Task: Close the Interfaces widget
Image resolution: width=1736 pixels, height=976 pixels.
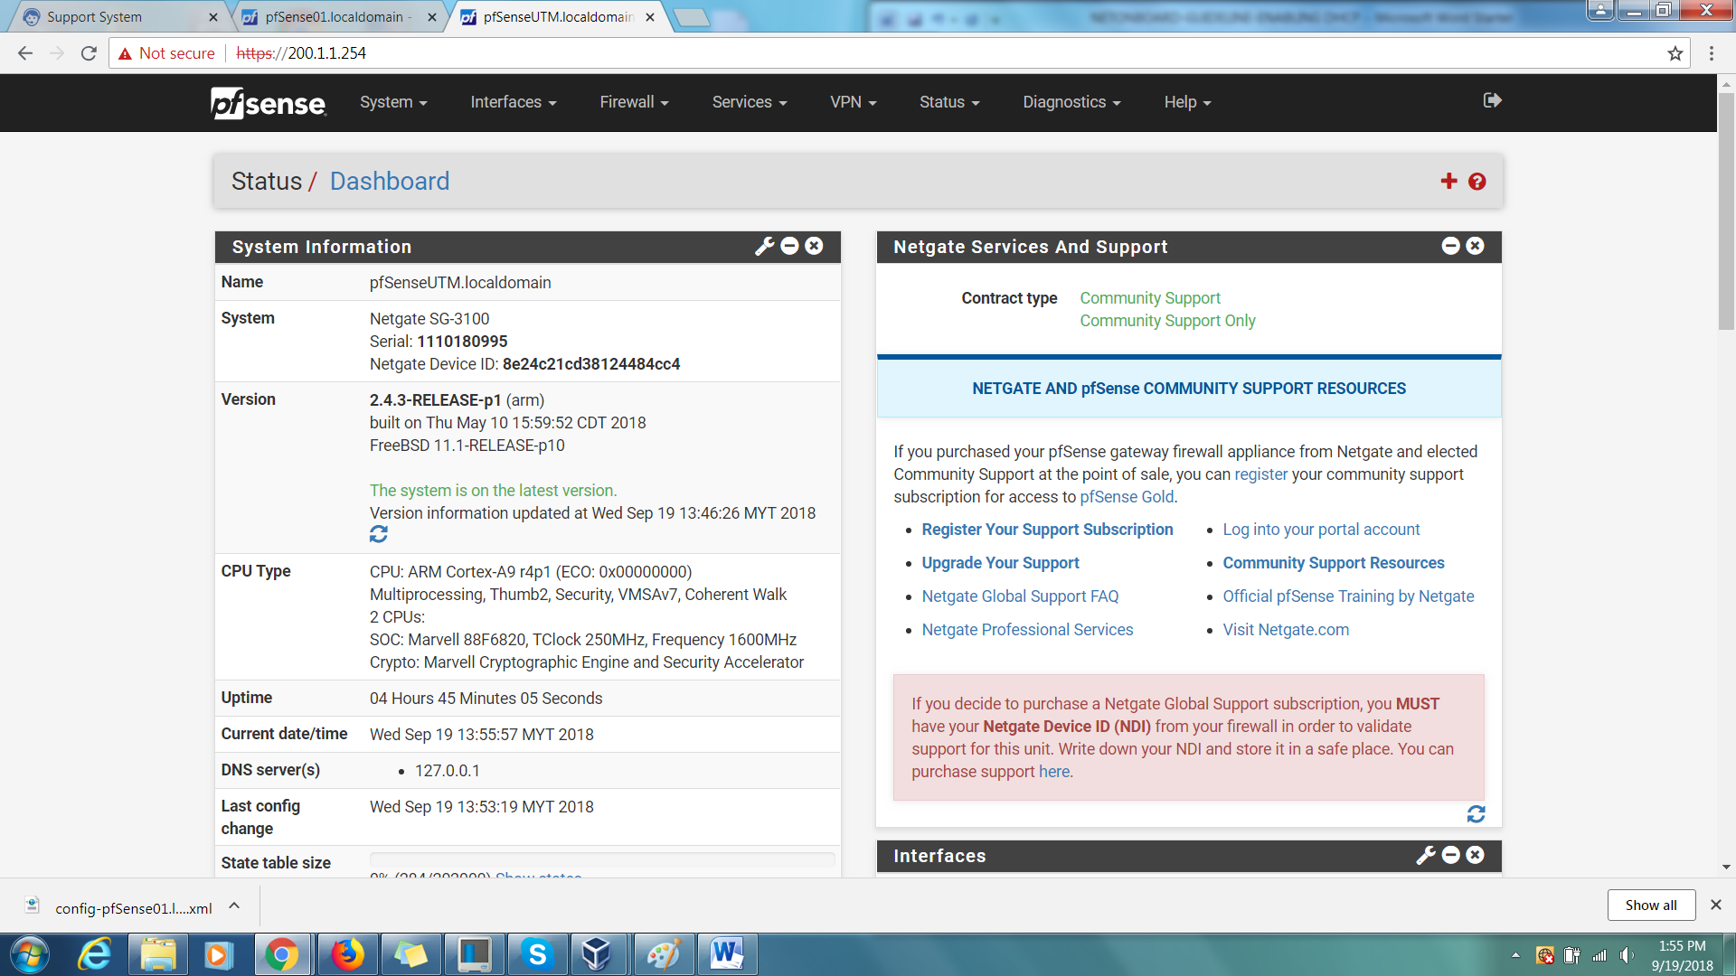Action: click(1475, 855)
